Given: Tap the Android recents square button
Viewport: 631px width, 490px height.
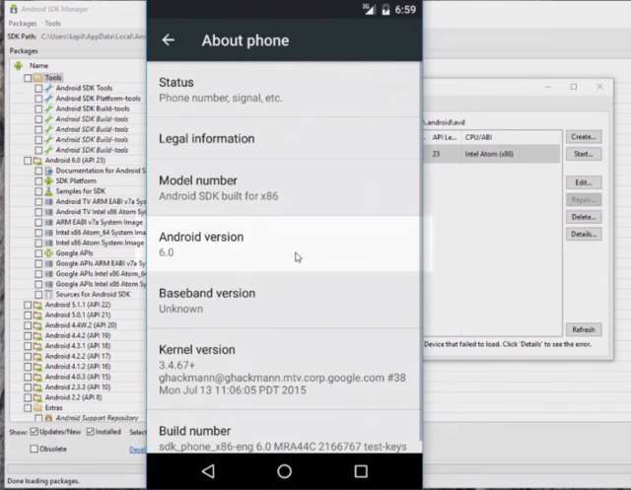Looking at the screenshot, I should point(361,471).
